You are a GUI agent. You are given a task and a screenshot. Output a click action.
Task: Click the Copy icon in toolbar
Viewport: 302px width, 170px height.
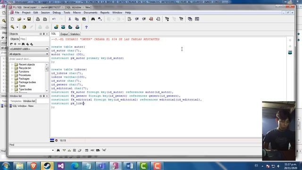click(x=76, y=19)
